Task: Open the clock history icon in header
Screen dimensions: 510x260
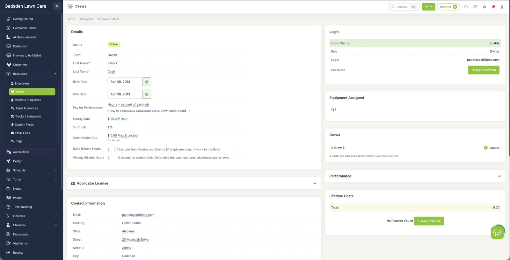Action: (x=466, y=7)
